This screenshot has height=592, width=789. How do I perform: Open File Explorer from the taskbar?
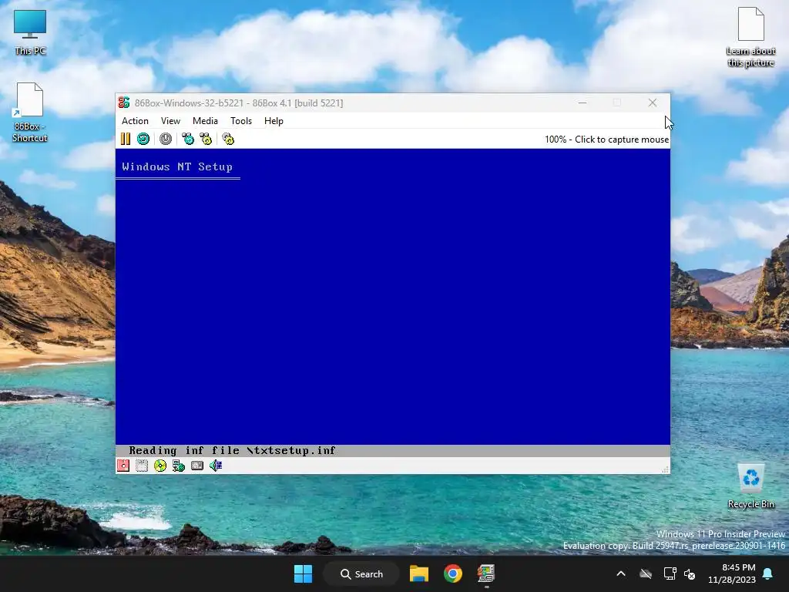[x=418, y=573]
